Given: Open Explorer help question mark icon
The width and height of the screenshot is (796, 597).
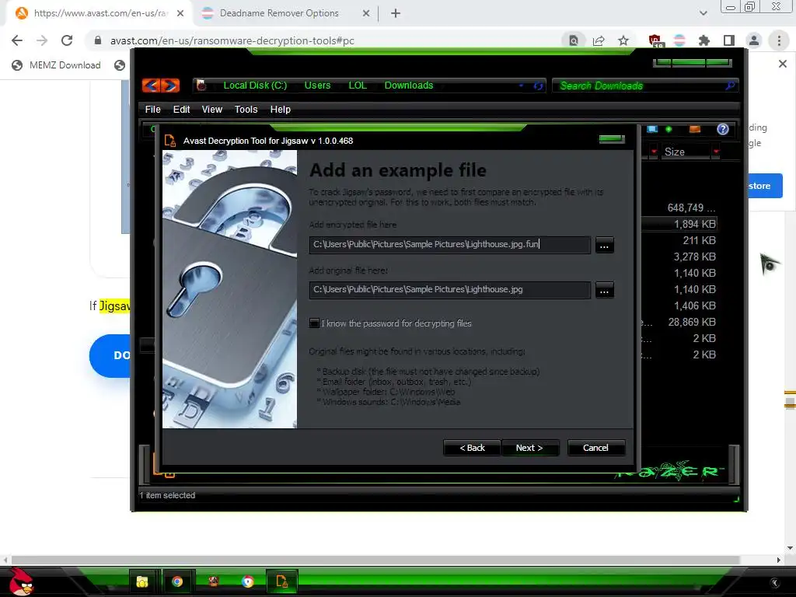Looking at the screenshot, I should (x=722, y=129).
